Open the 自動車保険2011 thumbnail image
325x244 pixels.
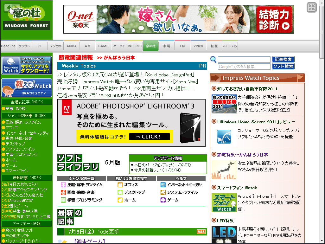pyautogui.click(x=224, y=104)
